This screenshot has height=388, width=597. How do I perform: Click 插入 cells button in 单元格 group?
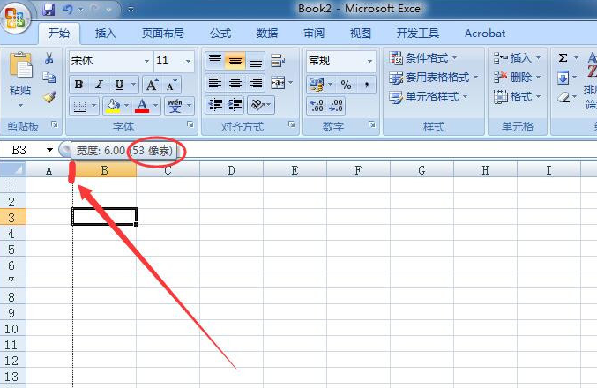[517, 58]
